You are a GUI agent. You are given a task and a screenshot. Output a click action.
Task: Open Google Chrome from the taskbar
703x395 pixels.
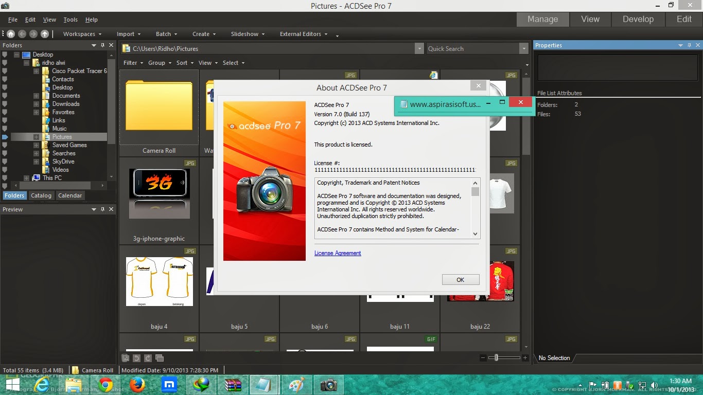pos(106,385)
